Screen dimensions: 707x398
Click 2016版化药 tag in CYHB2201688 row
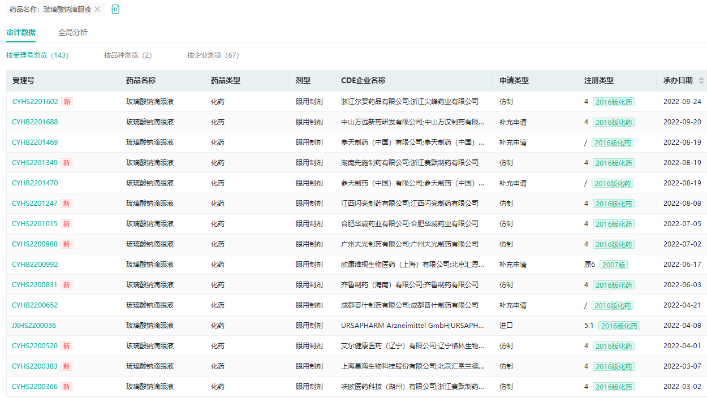click(x=614, y=122)
